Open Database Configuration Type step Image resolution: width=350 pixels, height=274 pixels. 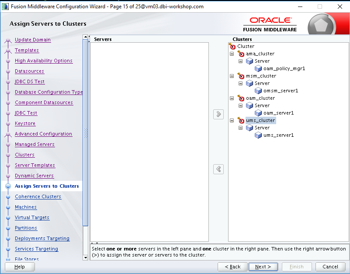(x=49, y=92)
